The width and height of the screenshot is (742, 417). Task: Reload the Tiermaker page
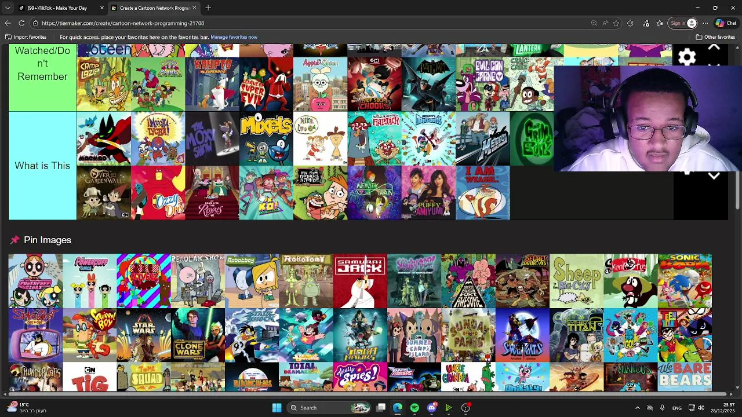(21, 23)
